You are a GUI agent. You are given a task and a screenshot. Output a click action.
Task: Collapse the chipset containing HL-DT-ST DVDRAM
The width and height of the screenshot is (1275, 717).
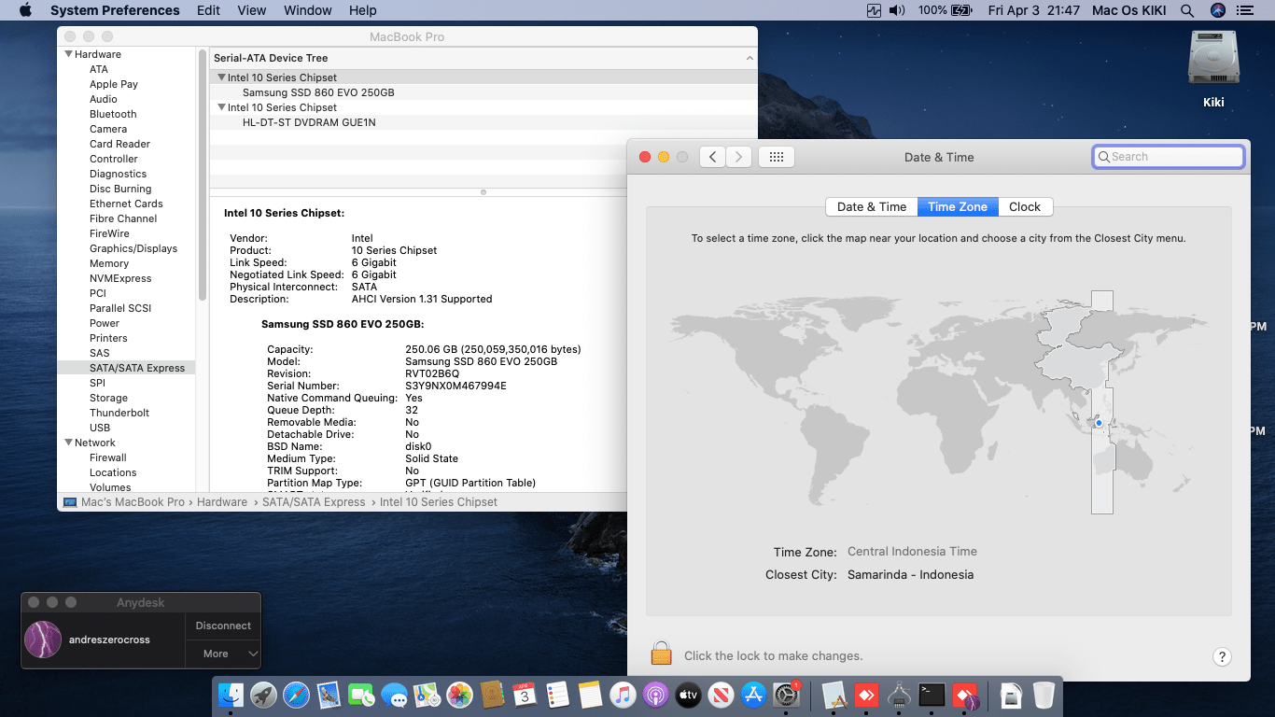point(222,107)
